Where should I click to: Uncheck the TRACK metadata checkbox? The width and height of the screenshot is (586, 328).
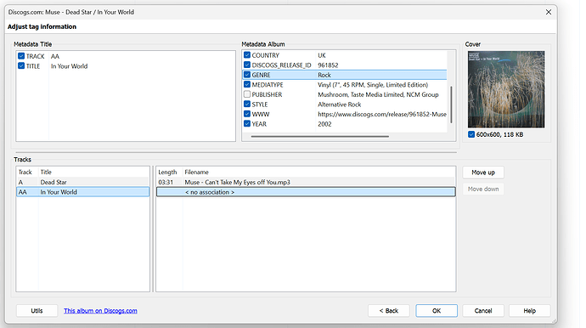click(x=21, y=56)
